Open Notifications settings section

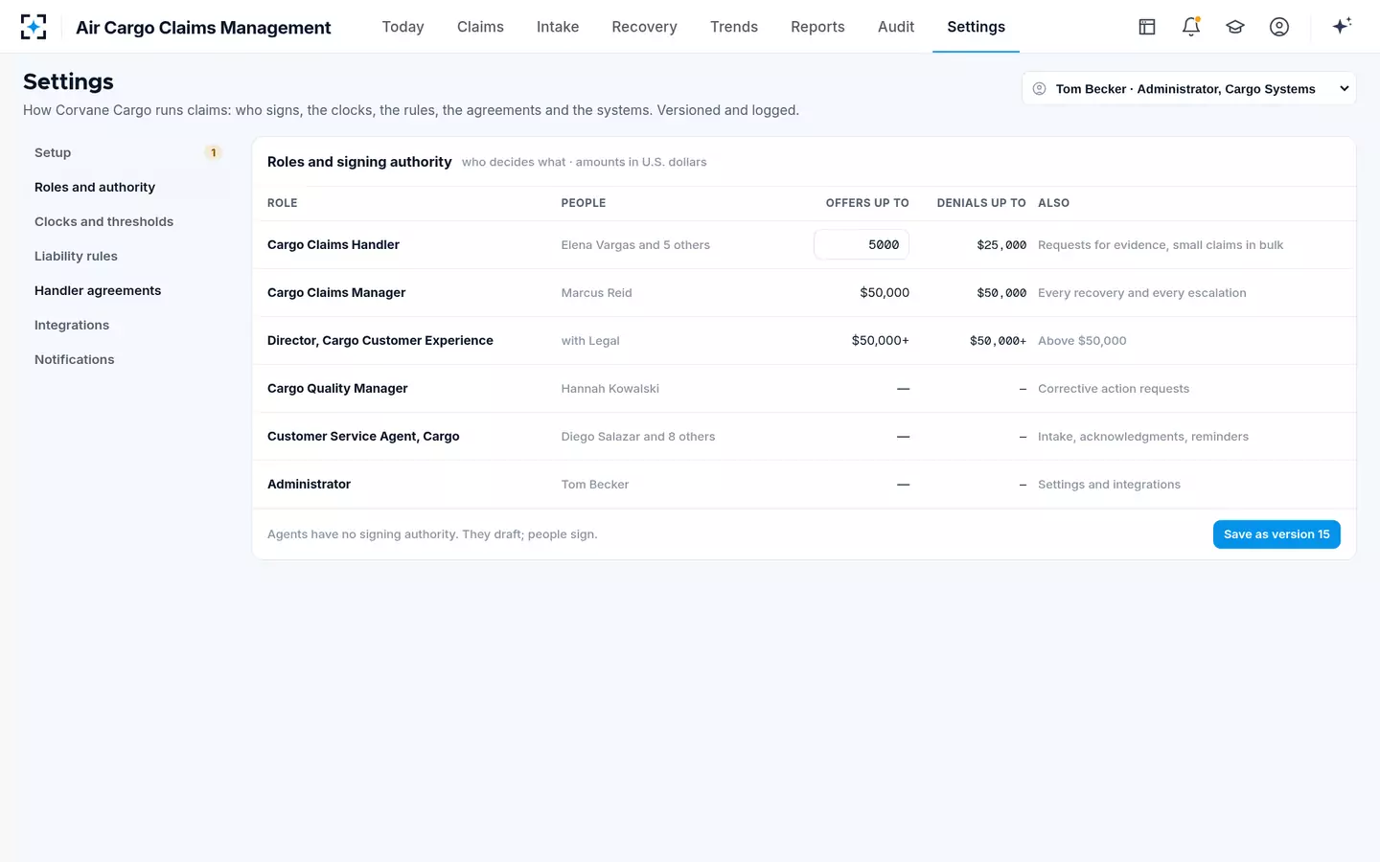coord(126,359)
